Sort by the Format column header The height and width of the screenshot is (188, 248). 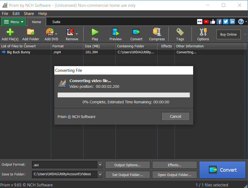[67, 46]
